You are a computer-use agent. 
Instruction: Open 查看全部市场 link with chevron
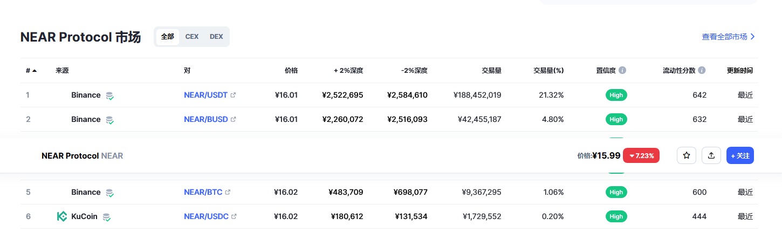point(729,37)
